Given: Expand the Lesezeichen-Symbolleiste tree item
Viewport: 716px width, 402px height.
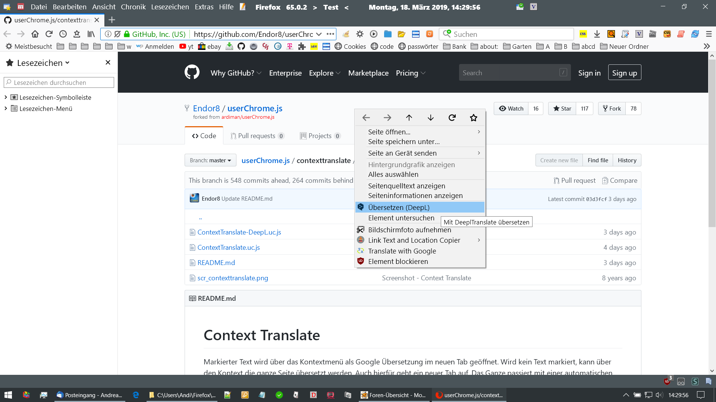Looking at the screenshot, I should tap(6, 97).
